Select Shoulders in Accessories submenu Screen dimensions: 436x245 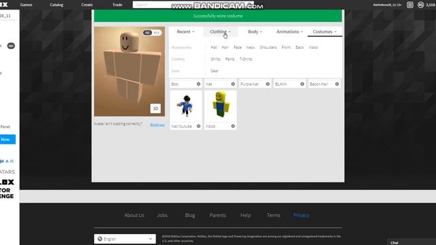tap(268, 48)
